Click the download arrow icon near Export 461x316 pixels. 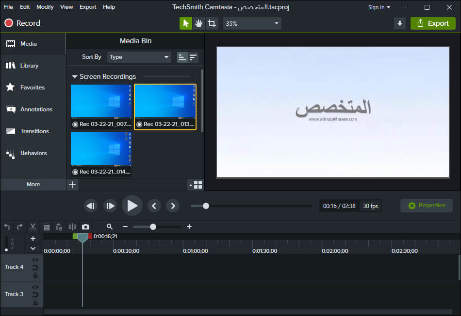click(399, 23)
